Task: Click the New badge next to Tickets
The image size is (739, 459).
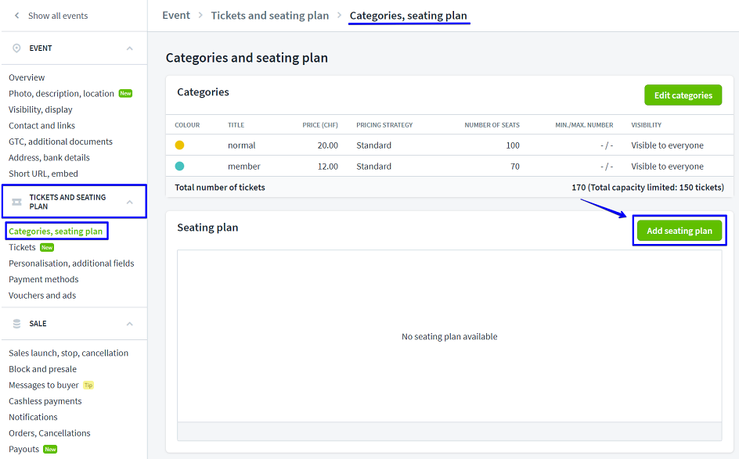Action: click(x=47, y=248)
